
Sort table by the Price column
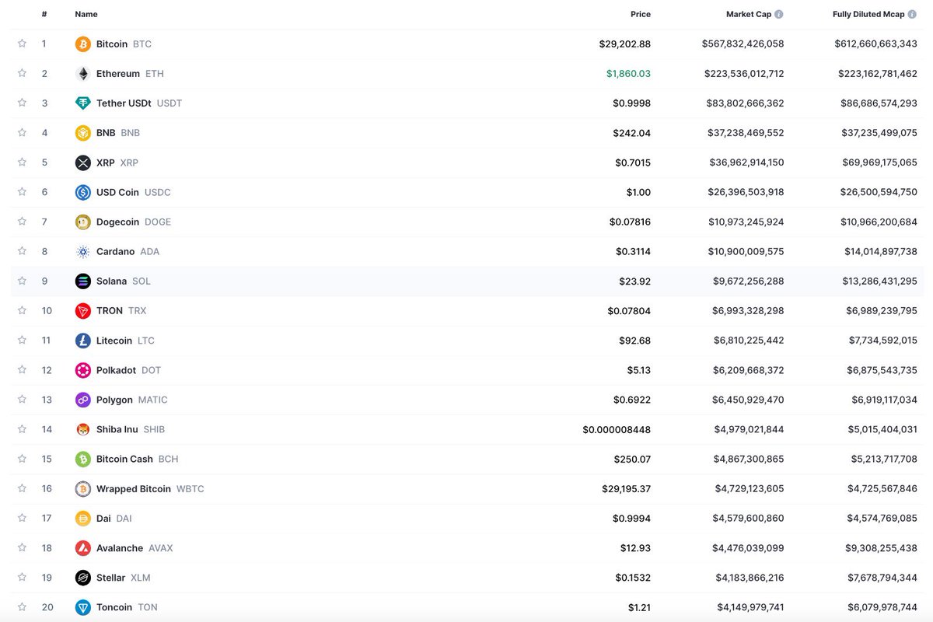pos(641,14)
